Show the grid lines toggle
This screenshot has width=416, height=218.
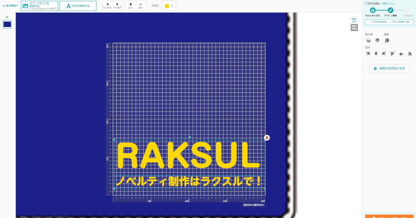[x=354, y=20]
